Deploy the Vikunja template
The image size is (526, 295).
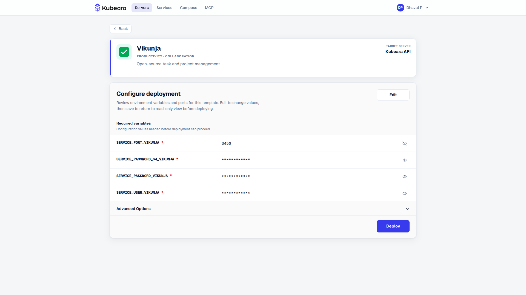coord(393,226)
